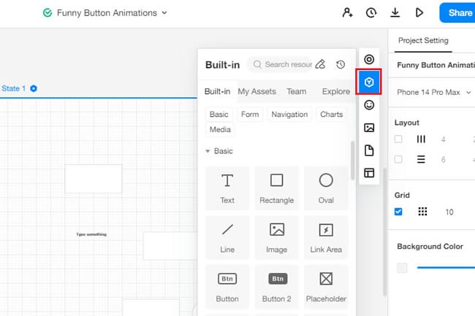Open the Phone 14 Pro Max device dropdown
475x316 pixels.
pyautogui.click(x=434, y=92)
